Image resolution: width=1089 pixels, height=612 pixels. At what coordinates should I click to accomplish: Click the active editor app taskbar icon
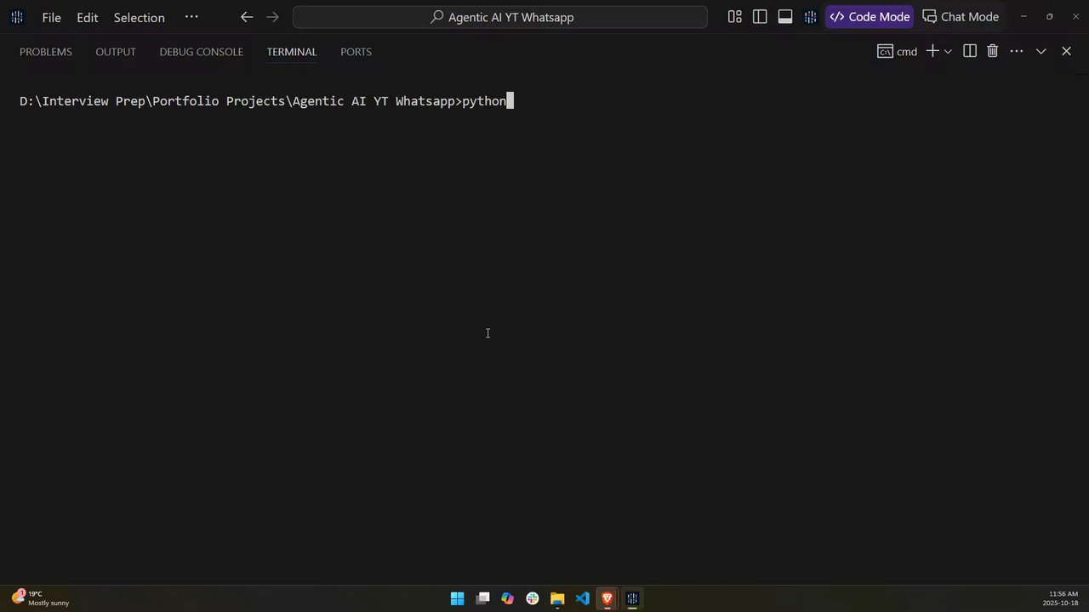pyautogui.click(x=632, y=598)
